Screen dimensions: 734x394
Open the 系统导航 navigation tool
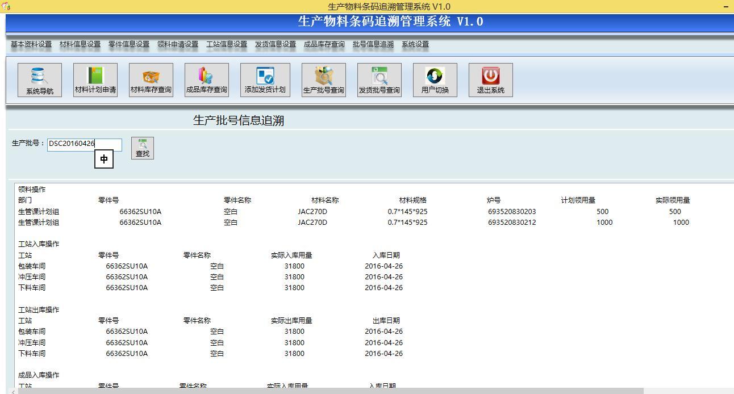[x=39, y=80]
